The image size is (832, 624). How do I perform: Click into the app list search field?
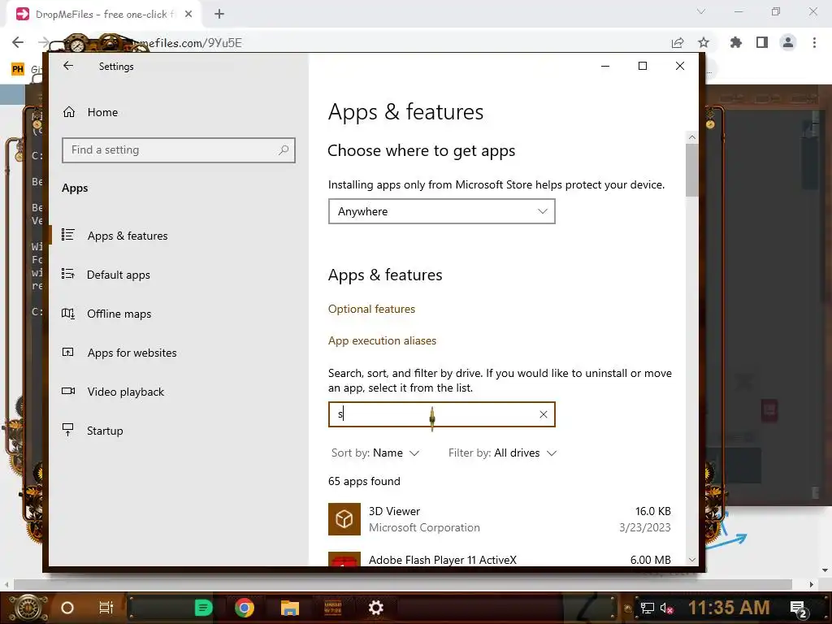(441, 414)
